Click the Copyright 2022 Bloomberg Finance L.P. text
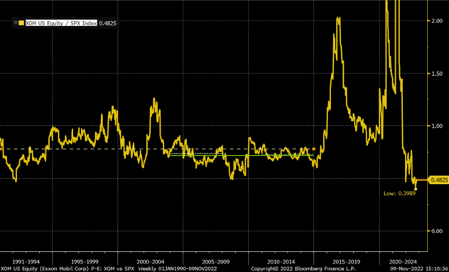This screenshot has width=449, height=272. pyautogui.click(x=303, y=269)
